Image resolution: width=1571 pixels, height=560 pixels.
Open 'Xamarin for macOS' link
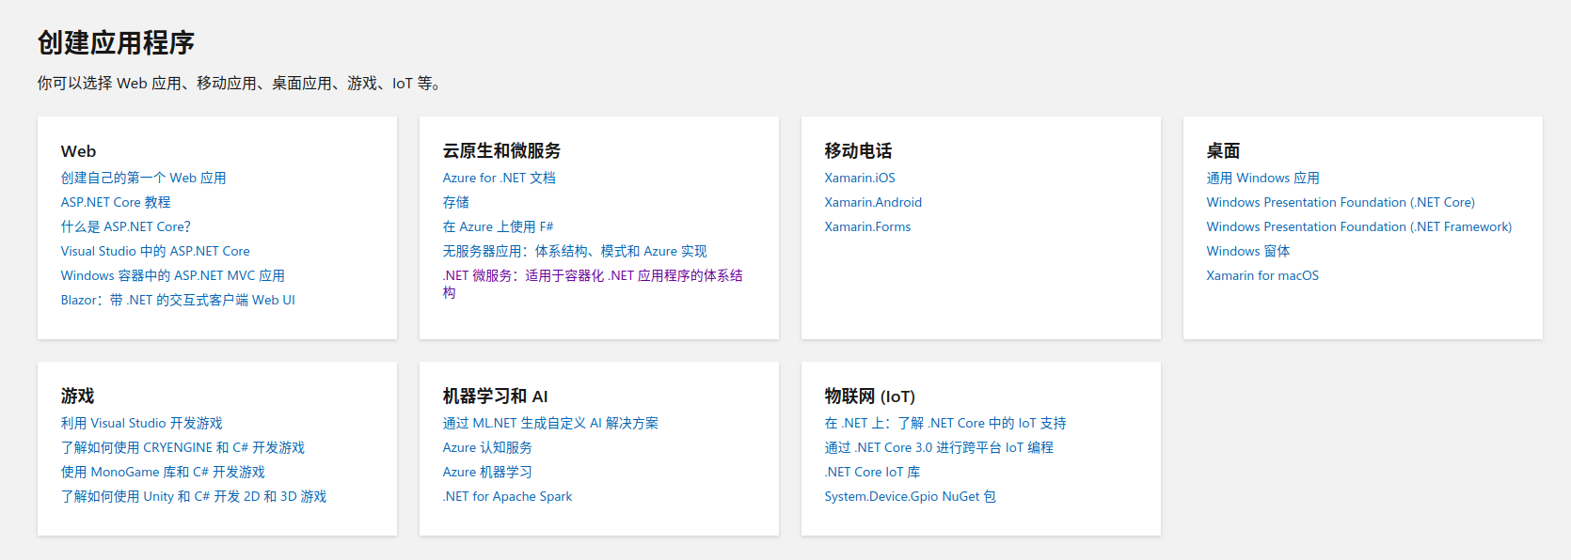[1262, 275]
